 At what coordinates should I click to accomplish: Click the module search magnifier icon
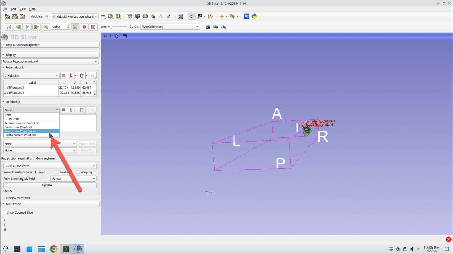click(x=47, y=16)
